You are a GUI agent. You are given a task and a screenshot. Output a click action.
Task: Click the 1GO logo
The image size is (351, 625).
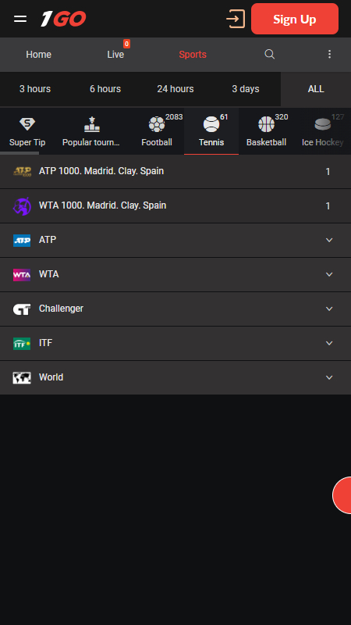(x=63, y=19)
